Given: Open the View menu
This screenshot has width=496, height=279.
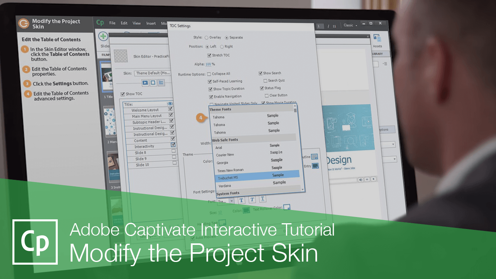Looking at the screenshot, I should [137, 23].
